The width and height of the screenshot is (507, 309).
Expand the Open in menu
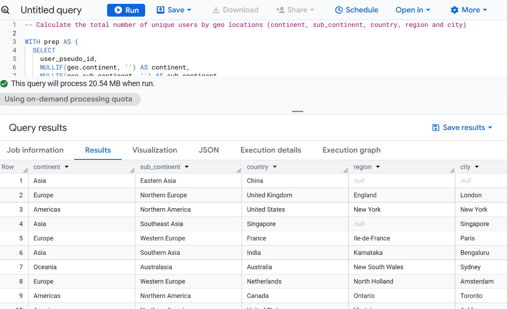(x=413, y=10)
